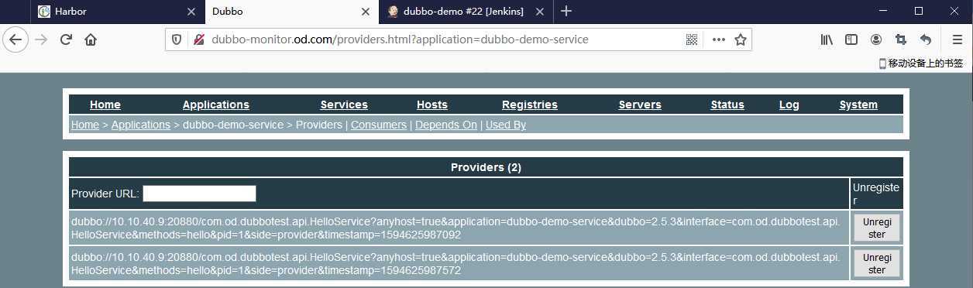The width and height of the screenshot is (973, 288).
Task: Open the Used By link
Action: (506, 125)
